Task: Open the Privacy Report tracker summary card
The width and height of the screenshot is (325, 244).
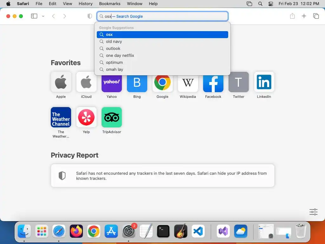Action: click(x=162, y=175)
